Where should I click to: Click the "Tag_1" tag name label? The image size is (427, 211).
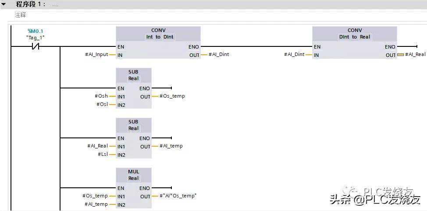pos(36,38)
